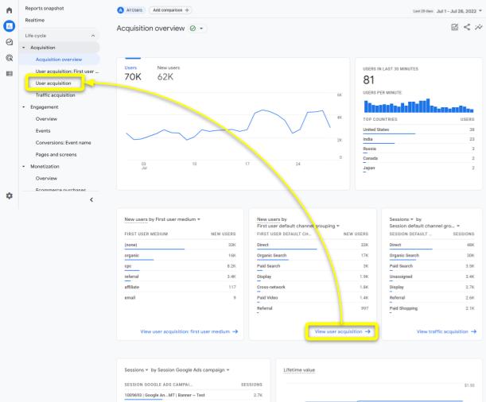The height and width of the screenshot is (402, 486).
Task: Open Reports snapshot
Action: coord(45,9)
